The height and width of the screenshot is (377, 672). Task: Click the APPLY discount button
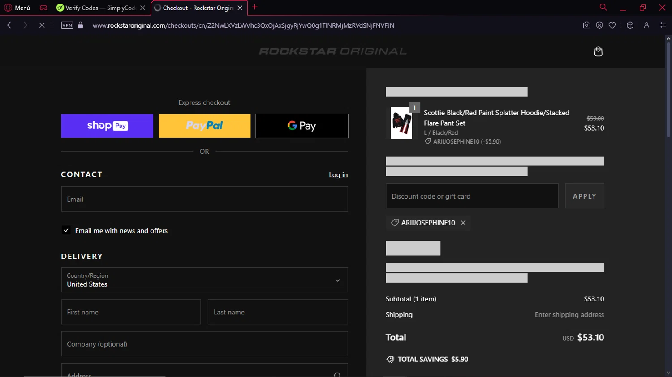pyautogui.click(x=585, y=196)
